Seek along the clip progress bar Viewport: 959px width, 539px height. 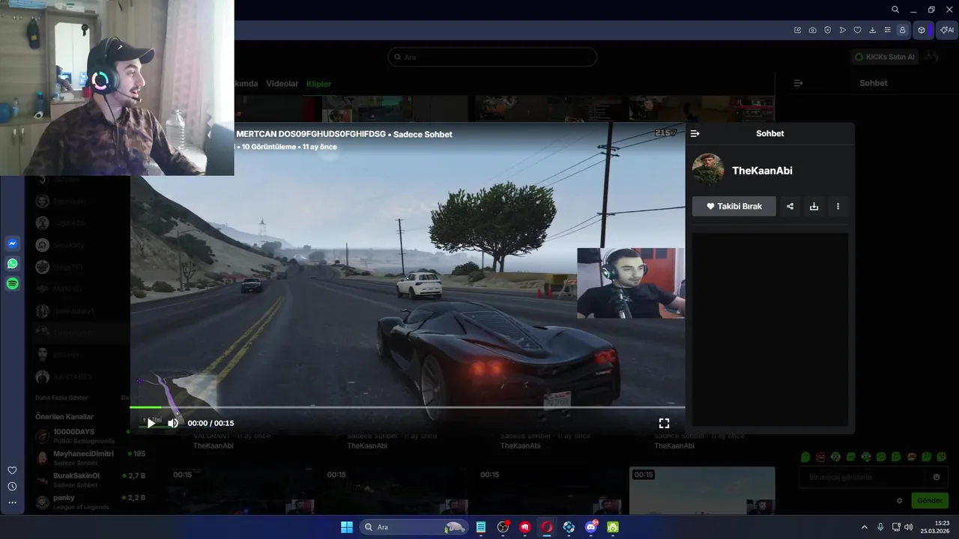pyautogui.click(x=407, y=407)
